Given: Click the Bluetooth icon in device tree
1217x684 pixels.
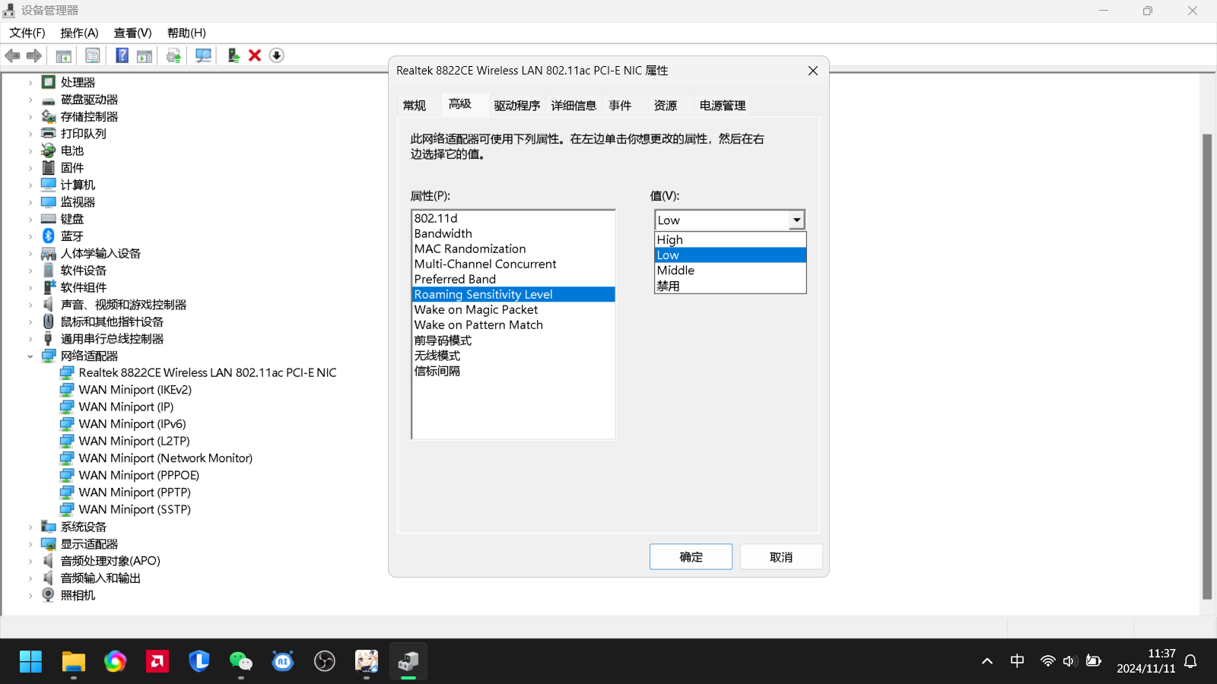Looking at the screenshot, I should pos(49,236).
